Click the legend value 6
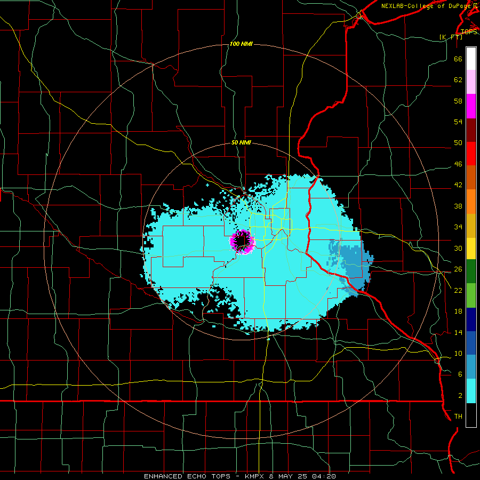This screenshot has width=480, height=480. click(x=460, y=374)
